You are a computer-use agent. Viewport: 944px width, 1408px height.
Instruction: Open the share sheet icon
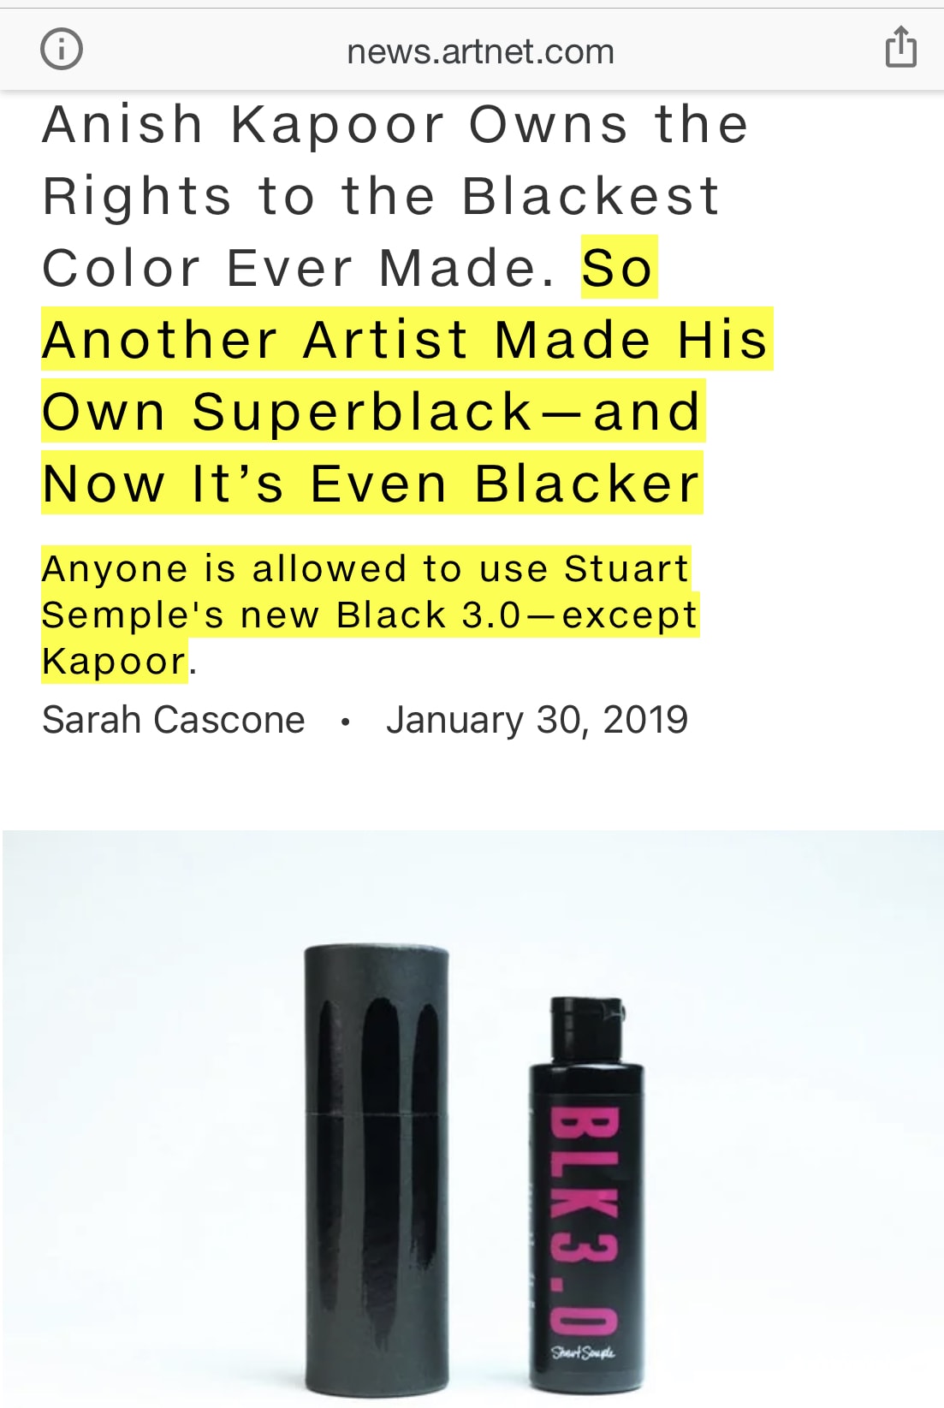(900, 47)
